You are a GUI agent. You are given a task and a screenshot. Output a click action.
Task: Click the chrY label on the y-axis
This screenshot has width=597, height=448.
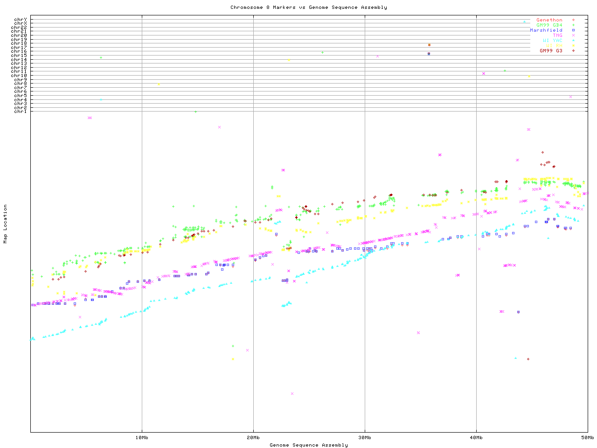tap(21, 19)
